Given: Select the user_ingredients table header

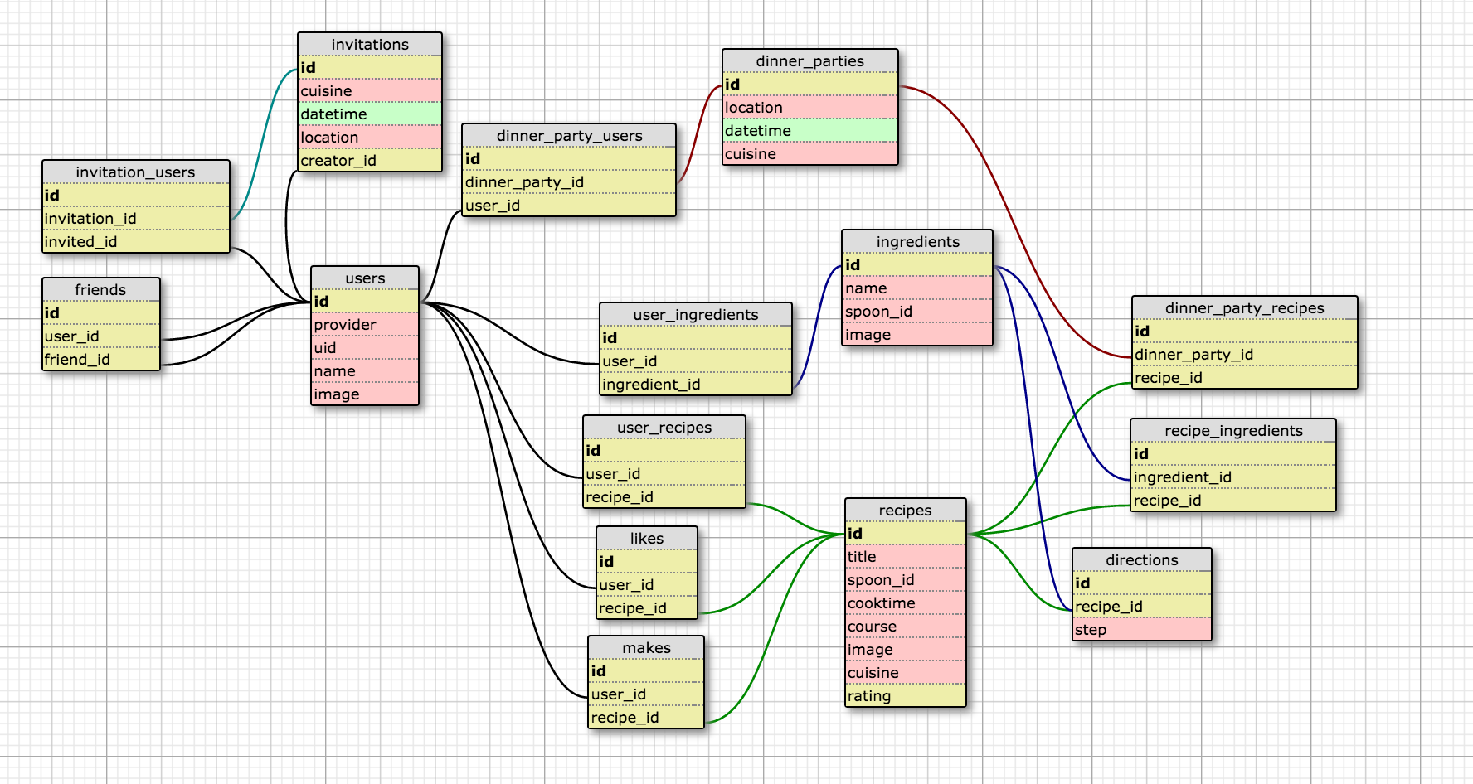Looking at the screenshot, I should pyautogui.click(x=696, y=315).
